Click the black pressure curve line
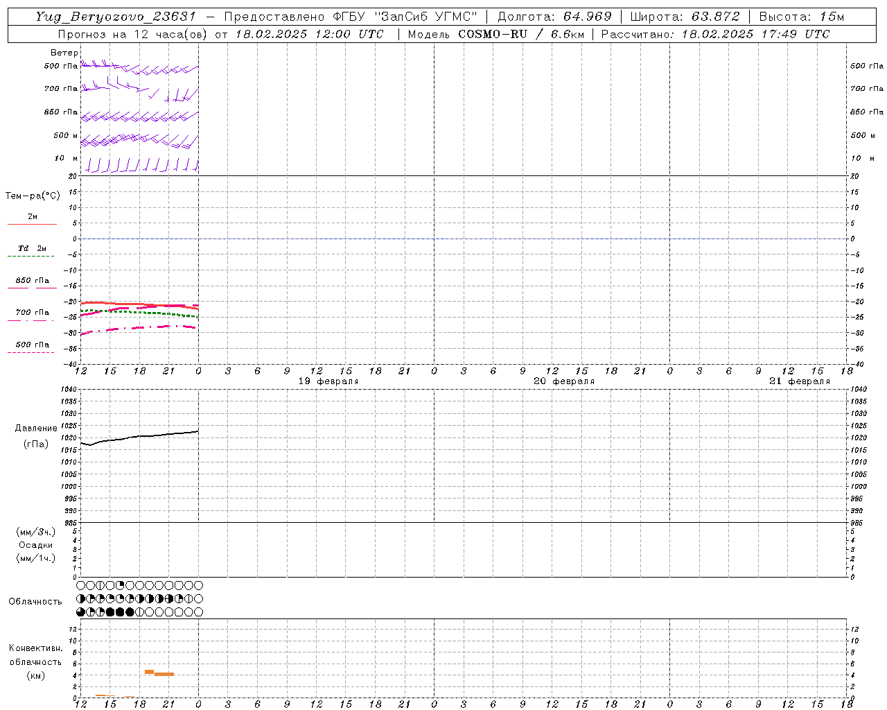 coord(140,436)
